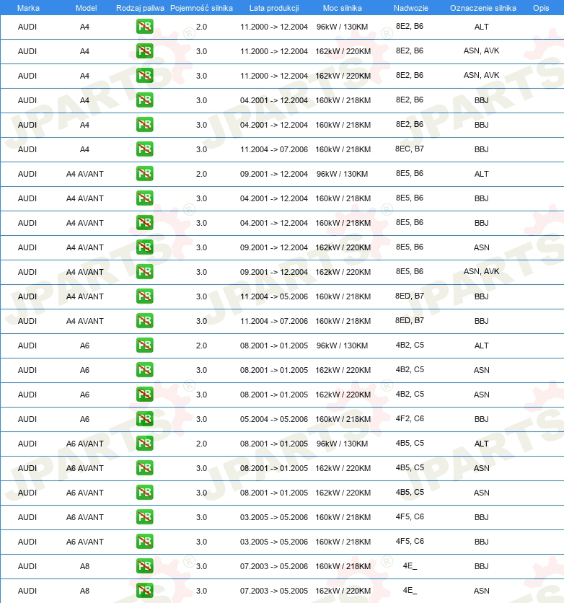Click the ASN engine code in the A8 row
The image size is (564, 603).
coord(481,591)
